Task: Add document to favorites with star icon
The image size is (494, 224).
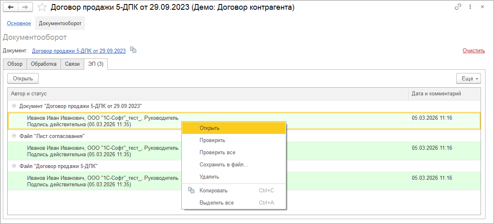Action: (x=41, y=7)
